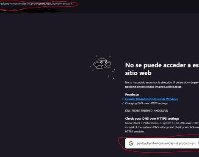Screen dimensions: 199x157
Task: Select the DNS_PROBE_FINISHED_NXDOMAIN error code
Action: (146, 111)
